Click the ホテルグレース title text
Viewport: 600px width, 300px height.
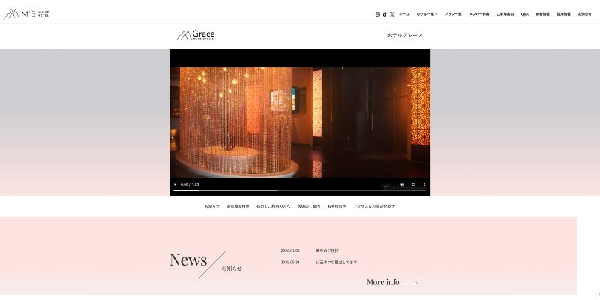[404, 35]
